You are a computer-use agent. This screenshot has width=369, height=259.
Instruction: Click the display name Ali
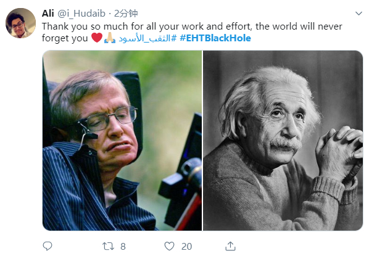pyautogui.click(x=48, y=14)
